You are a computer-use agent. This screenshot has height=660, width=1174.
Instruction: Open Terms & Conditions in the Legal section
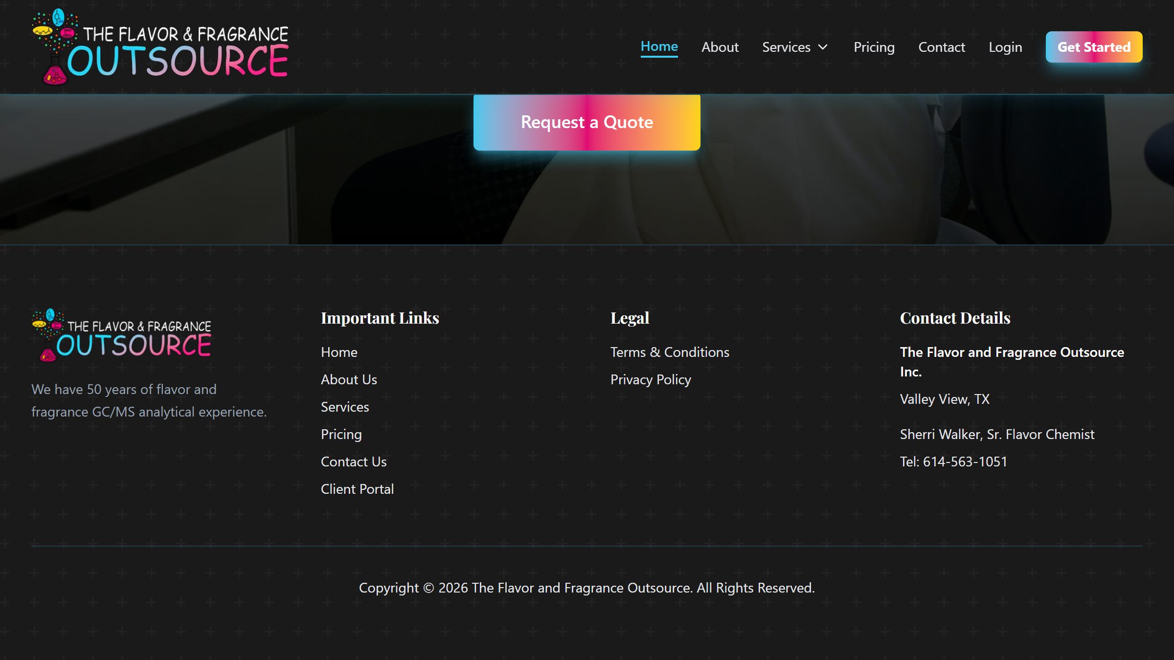pyautogui.click(x=670, y=352)
